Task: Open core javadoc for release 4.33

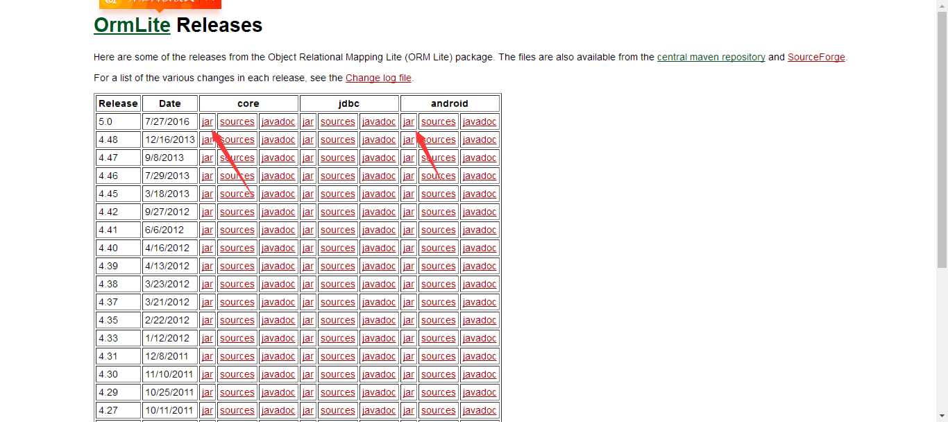Action: (x=278, y=338)
